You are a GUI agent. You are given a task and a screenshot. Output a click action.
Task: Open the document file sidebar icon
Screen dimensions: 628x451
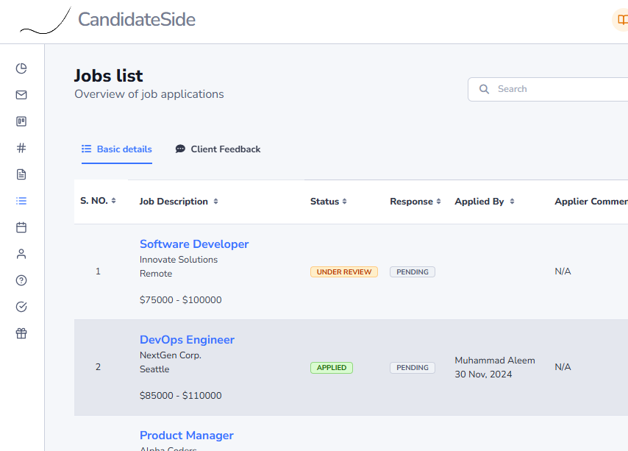point(21,174)
